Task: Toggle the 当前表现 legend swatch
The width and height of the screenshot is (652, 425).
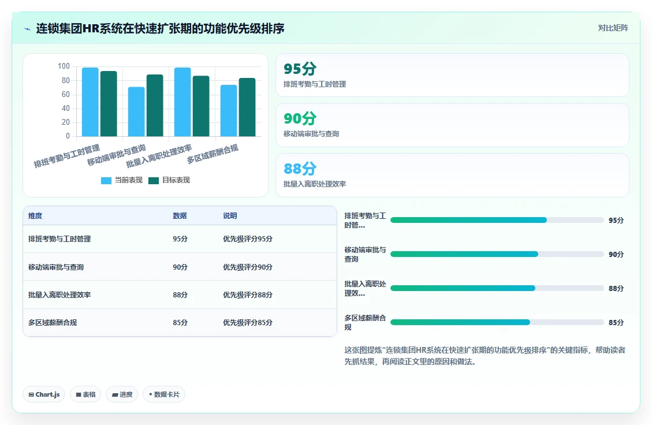Action: click(106, 181)
